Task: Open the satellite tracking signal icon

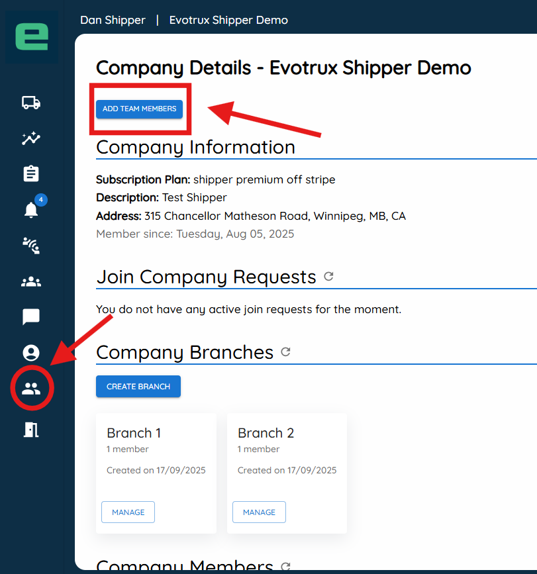Action: click(x=31, y=246)
